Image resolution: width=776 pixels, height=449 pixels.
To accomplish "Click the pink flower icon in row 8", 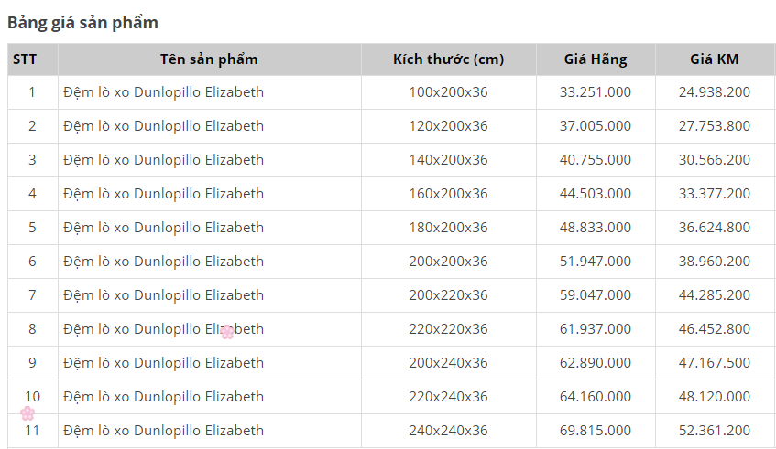I will [227, 332].
